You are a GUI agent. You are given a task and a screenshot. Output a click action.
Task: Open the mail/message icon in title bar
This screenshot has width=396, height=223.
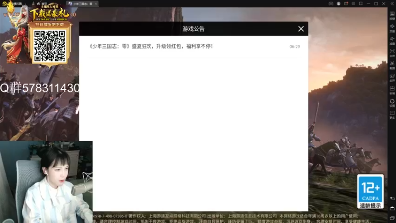(x=346, y=4)
